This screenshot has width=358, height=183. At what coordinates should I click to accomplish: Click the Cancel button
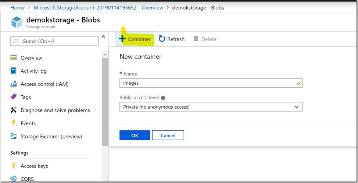point(168,135)
